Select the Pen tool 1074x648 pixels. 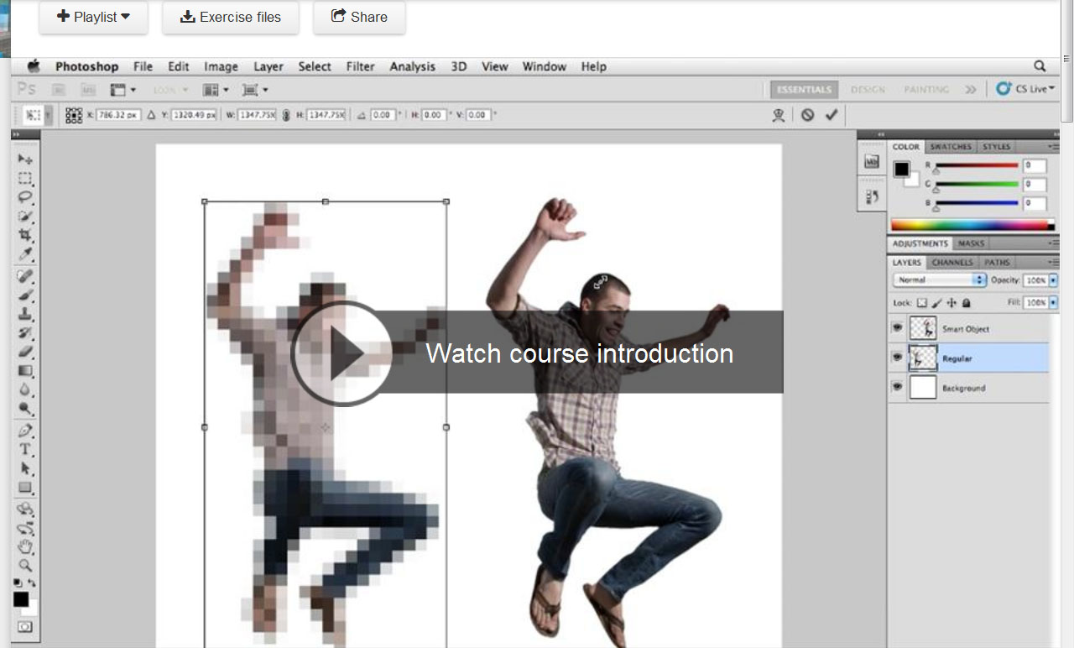[25, 431]
